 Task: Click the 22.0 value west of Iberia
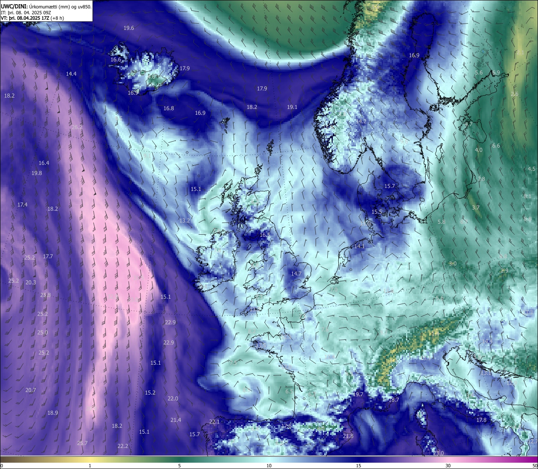(x=173, y=399)
